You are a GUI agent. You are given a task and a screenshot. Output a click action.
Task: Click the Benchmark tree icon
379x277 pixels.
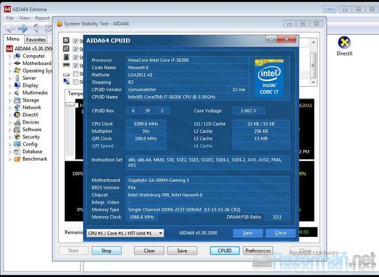point(17,159)
